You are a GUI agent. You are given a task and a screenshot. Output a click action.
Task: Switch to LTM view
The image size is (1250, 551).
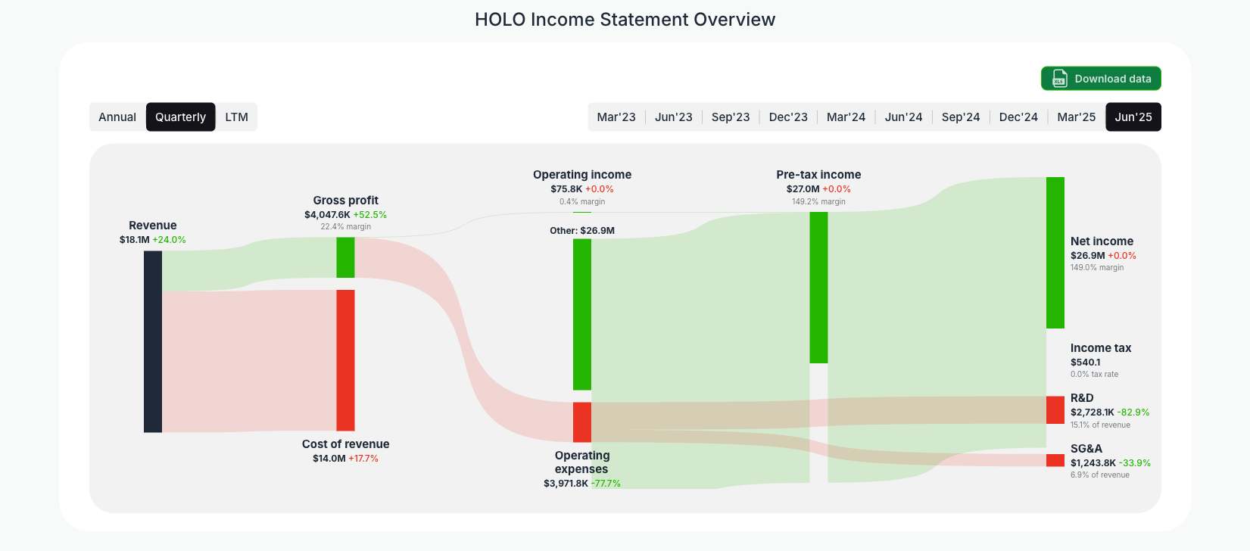click(x=236, y=117)
